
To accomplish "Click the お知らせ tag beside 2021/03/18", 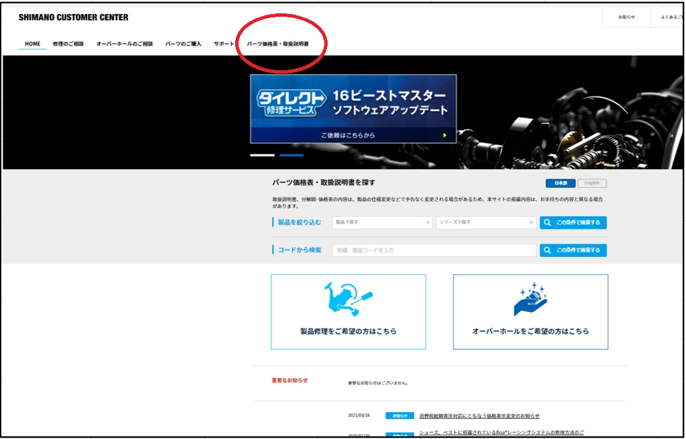I will click(x=400, y=416).
